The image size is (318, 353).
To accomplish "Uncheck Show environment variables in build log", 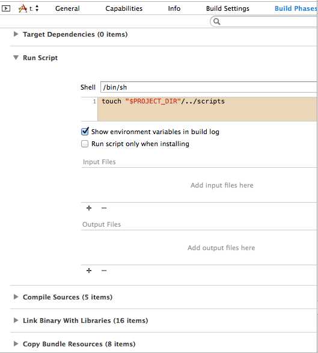I will tap(85, 131).
